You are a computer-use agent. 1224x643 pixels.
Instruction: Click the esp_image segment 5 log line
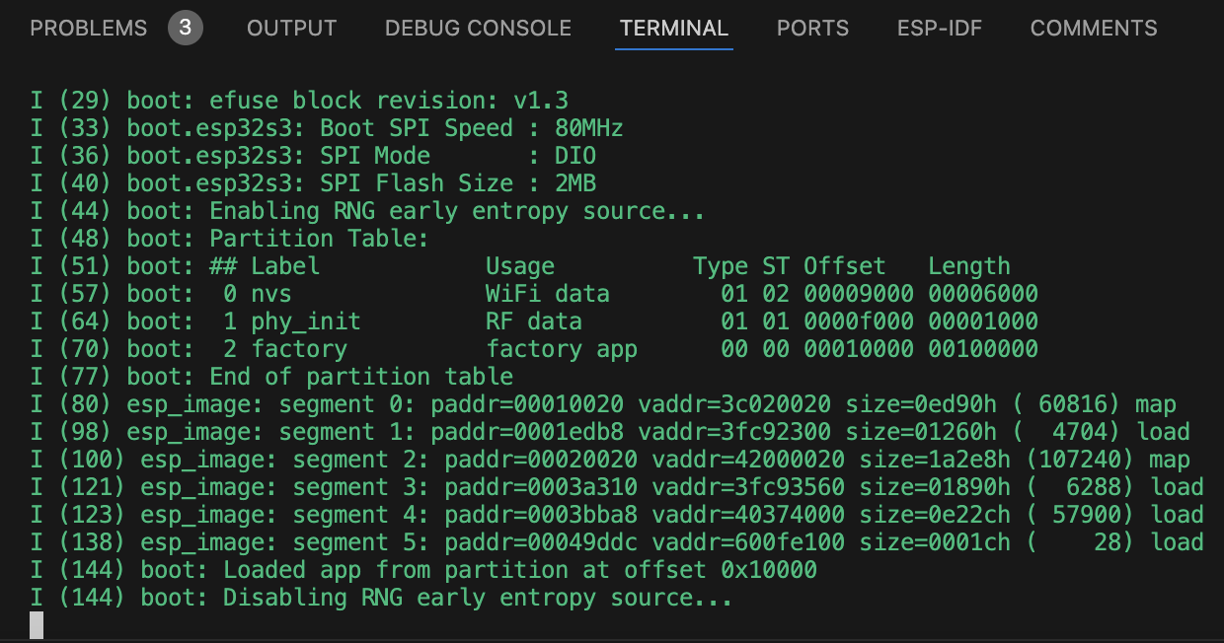pyautogui.click(x=616, y=542)
